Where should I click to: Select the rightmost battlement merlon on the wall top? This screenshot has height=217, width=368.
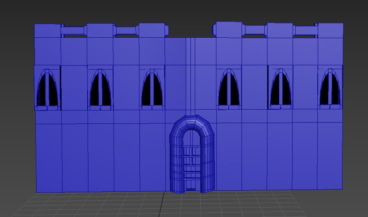click(330, 30)
